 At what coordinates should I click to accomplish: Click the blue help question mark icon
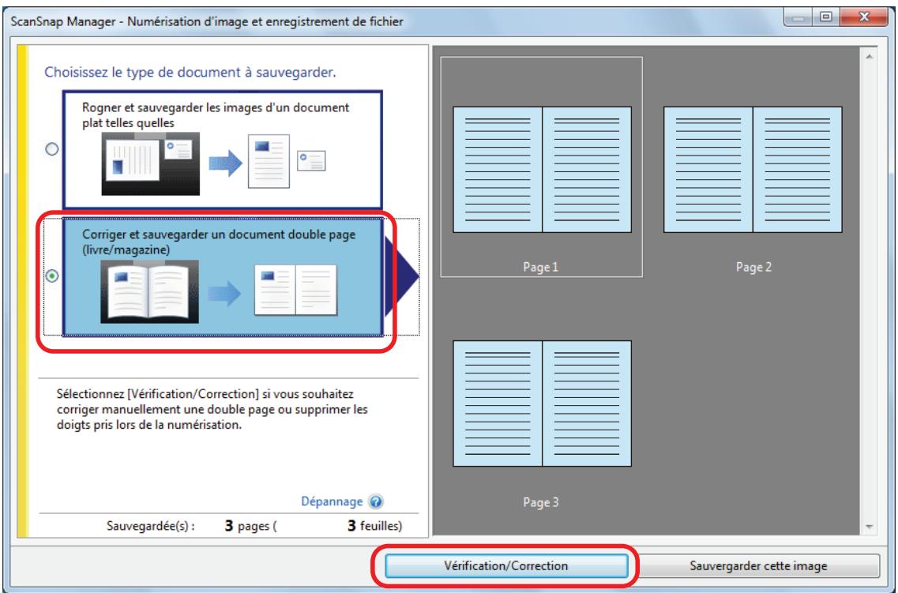coord(375,502)
